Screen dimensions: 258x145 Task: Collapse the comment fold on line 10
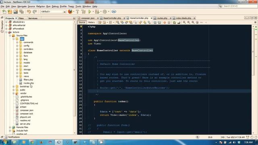[x=85, y=57]
